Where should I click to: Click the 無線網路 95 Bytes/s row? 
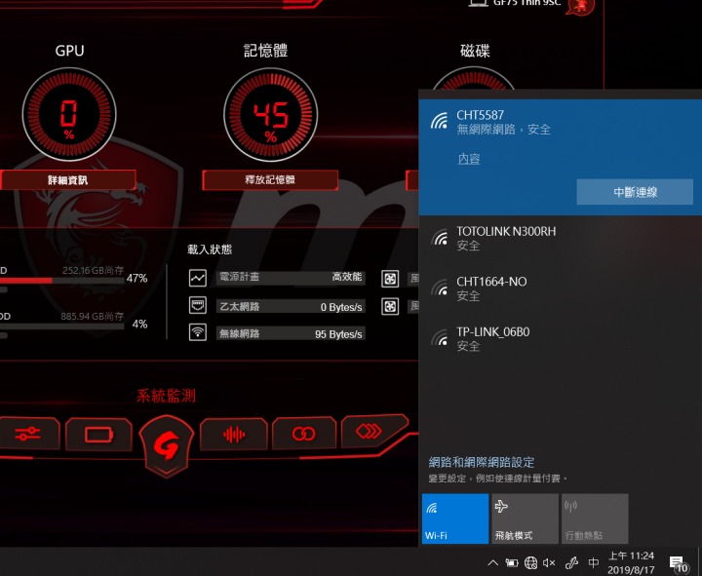tap(291, 333)
